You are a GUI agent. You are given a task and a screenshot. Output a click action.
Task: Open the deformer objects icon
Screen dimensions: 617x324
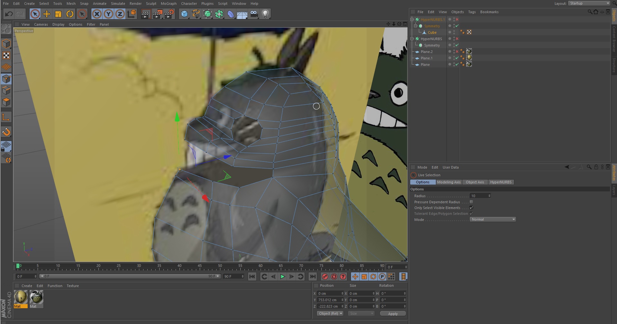(x=231, y=14)
